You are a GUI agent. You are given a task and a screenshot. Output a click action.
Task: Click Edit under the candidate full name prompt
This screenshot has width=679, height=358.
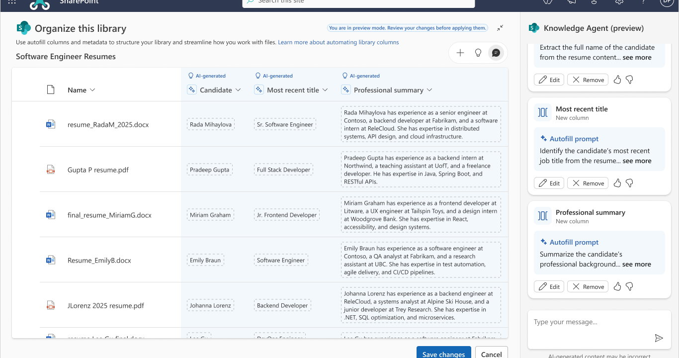[x=549, y=80]
